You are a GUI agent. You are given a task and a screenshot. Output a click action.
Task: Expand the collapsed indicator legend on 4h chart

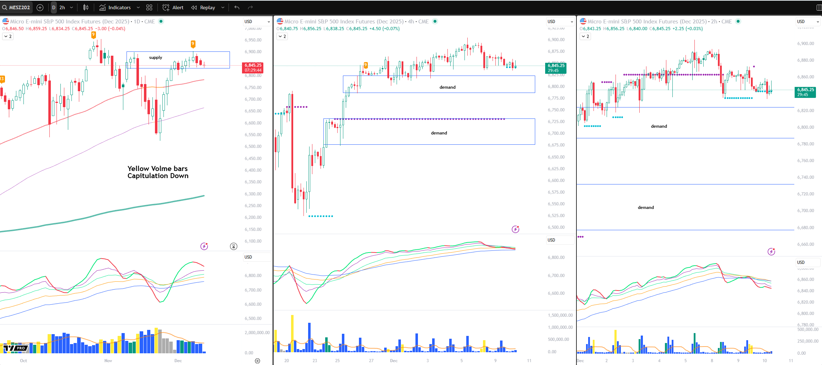pyautogui.click(x=282, y=37)
